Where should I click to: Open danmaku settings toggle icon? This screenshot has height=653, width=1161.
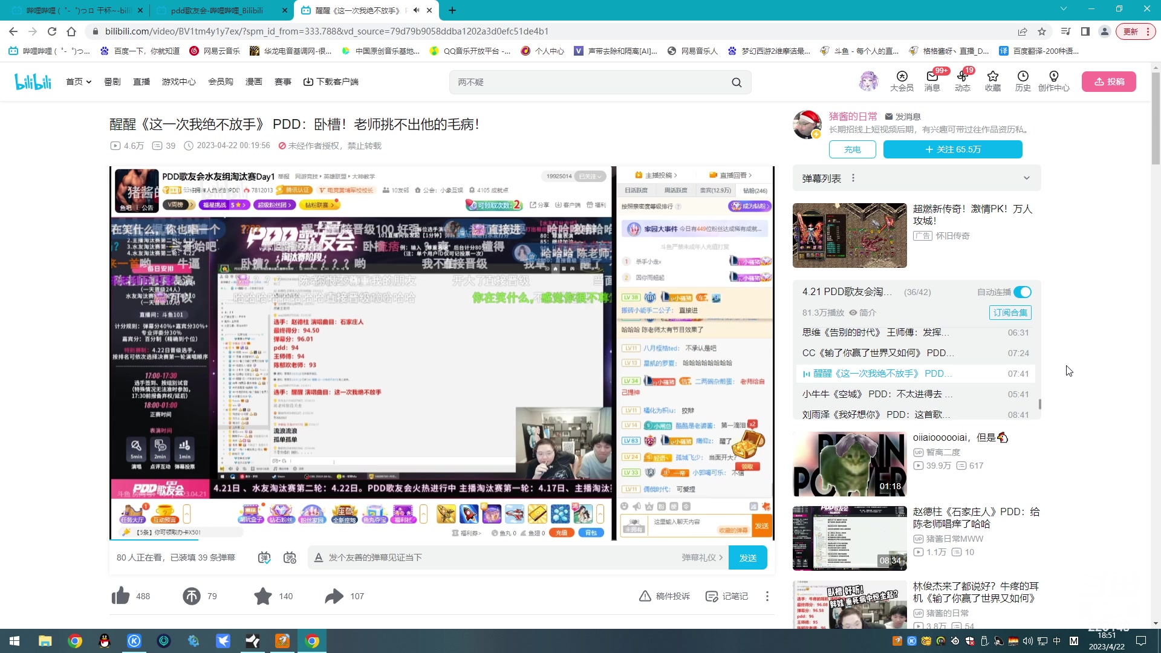[290, 557]
